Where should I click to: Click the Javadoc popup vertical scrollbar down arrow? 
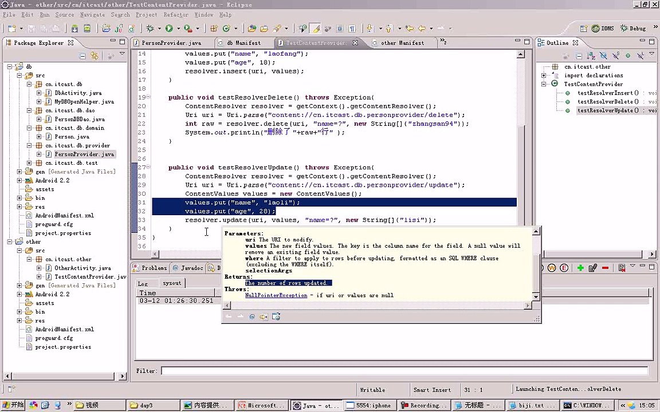pos(536,296)
